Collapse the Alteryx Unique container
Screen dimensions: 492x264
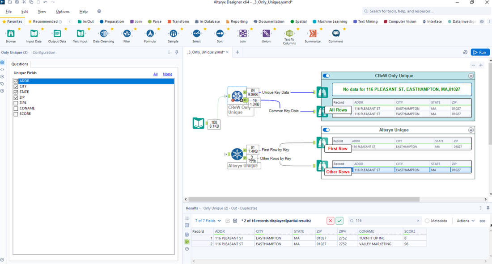471,130
